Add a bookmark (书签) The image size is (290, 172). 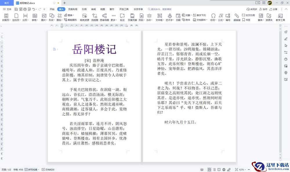pyautogui.click(x=246, y=20)
